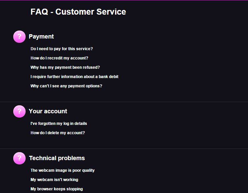Click the Technical problems question mark icon
The height and width of the screenshot is (193, 248).
pos(19,158)
